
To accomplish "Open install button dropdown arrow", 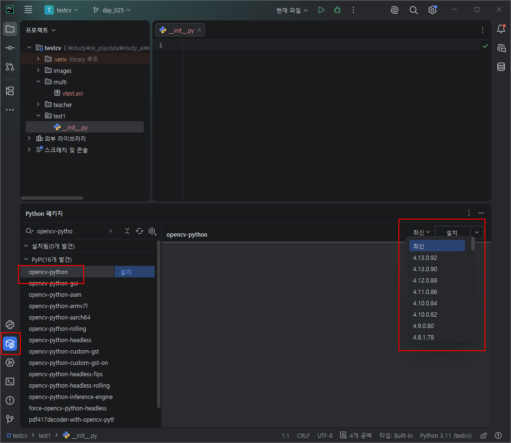I will click(x=477, y=232).
